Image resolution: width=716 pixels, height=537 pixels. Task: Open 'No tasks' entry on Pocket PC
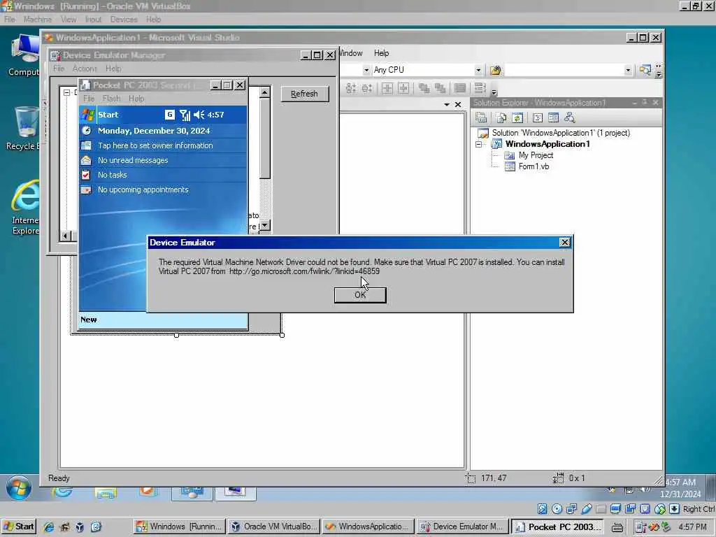(x=113, y=175)
